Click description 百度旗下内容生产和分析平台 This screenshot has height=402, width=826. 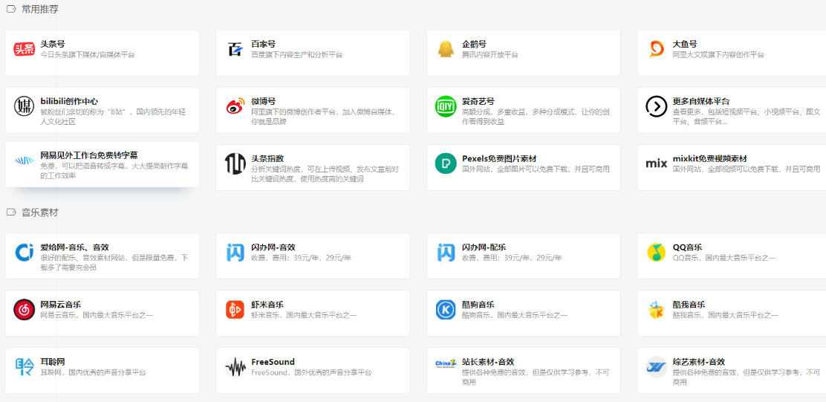tap(298, 54)
